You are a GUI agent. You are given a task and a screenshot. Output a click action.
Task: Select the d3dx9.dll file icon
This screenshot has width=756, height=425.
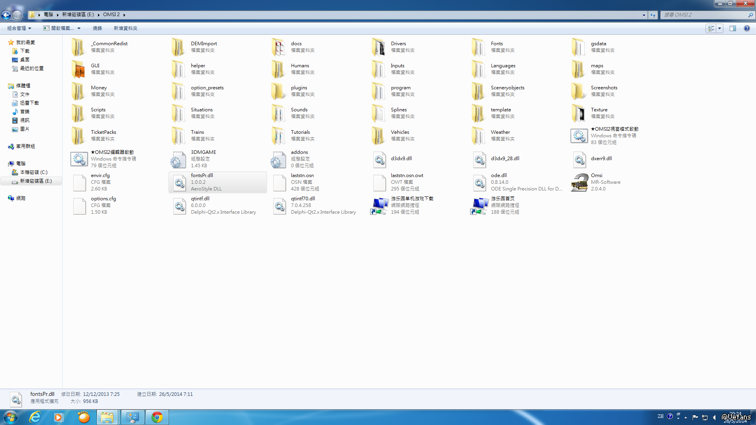pyautogui.click(x=379, y=159)
